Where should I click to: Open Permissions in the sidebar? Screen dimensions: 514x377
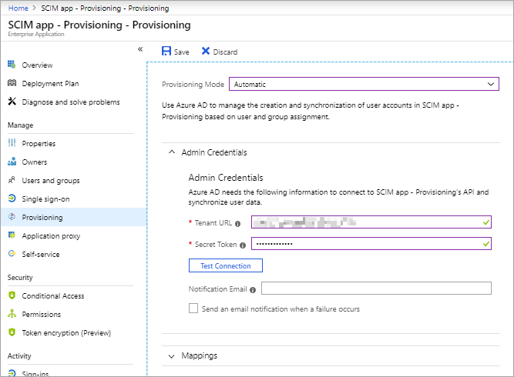42,315
